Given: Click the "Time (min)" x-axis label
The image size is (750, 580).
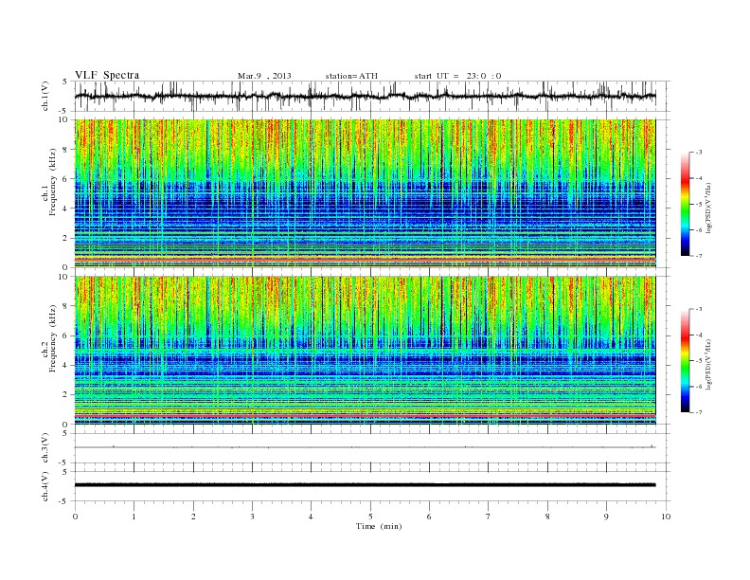Looking at the screenshot, I should click(x=379, y=526).
